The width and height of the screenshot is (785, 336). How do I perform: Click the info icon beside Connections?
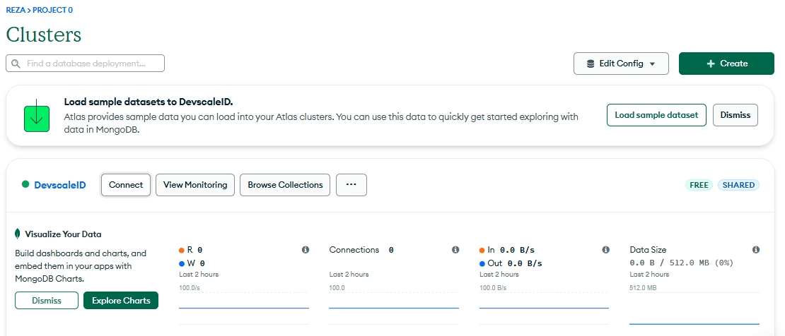[x=455, y=249]
